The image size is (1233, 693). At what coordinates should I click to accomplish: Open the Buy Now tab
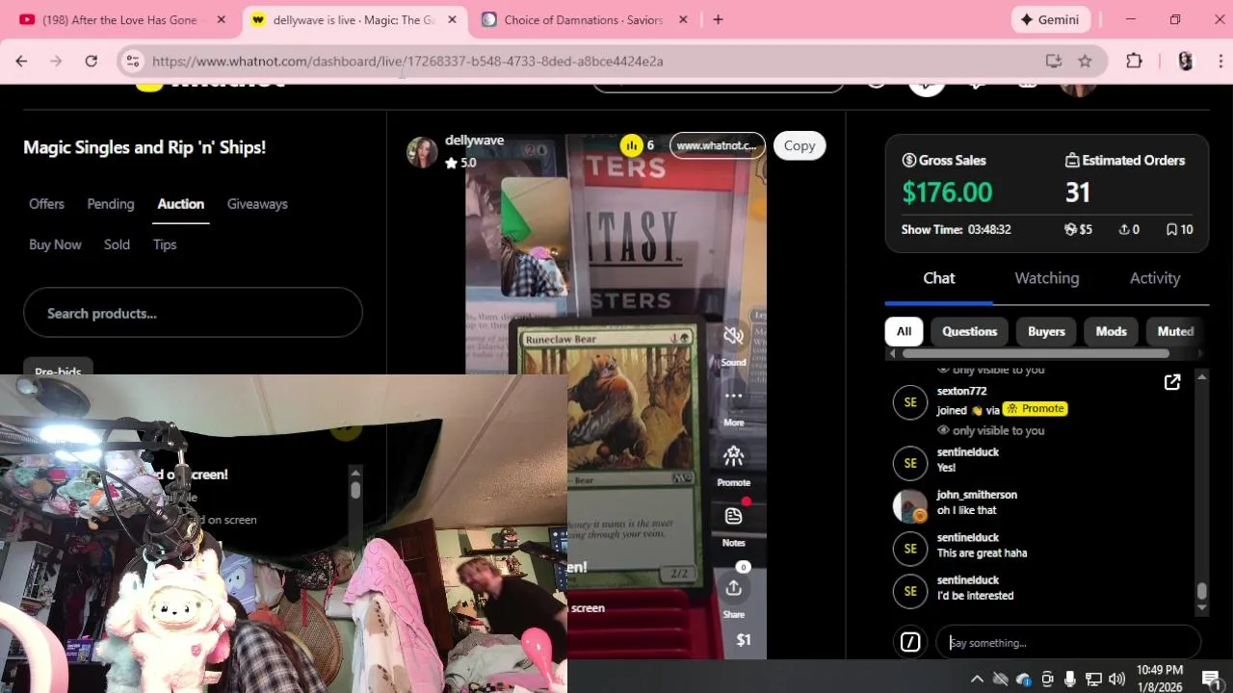[x=55, y=244]
